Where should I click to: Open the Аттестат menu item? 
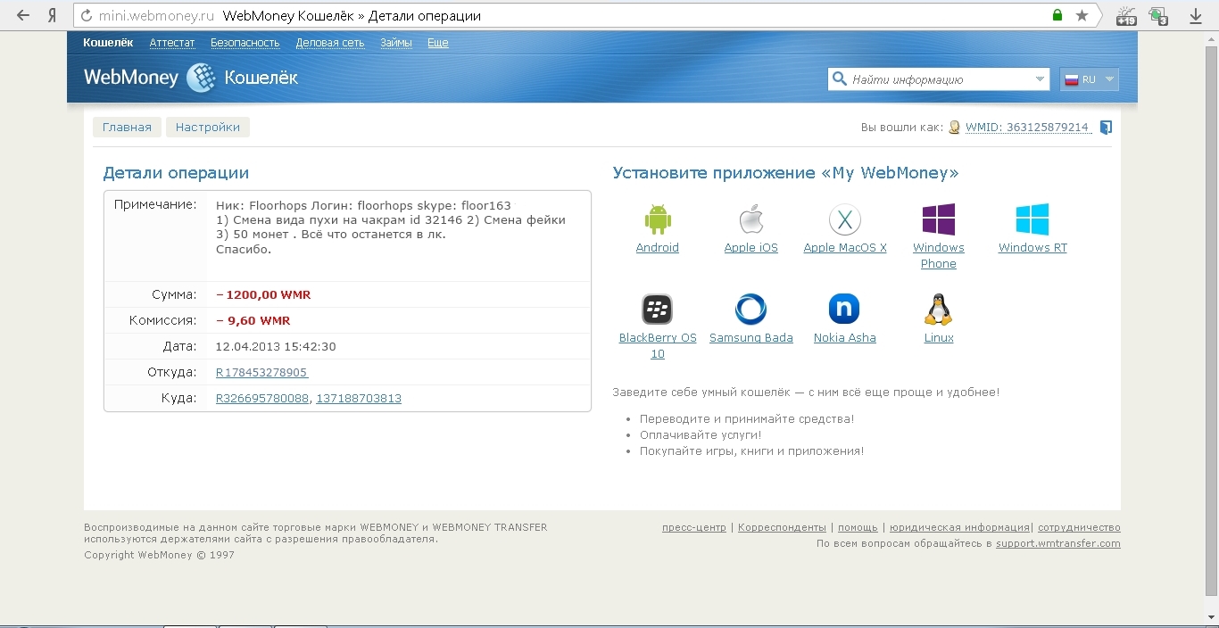click(172, 43)
